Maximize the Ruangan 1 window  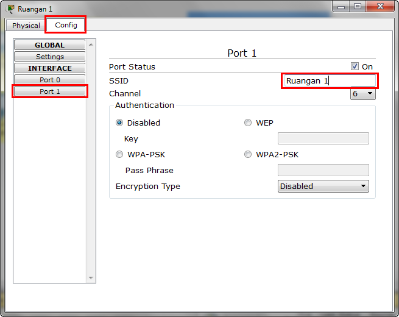pos(357,7)
